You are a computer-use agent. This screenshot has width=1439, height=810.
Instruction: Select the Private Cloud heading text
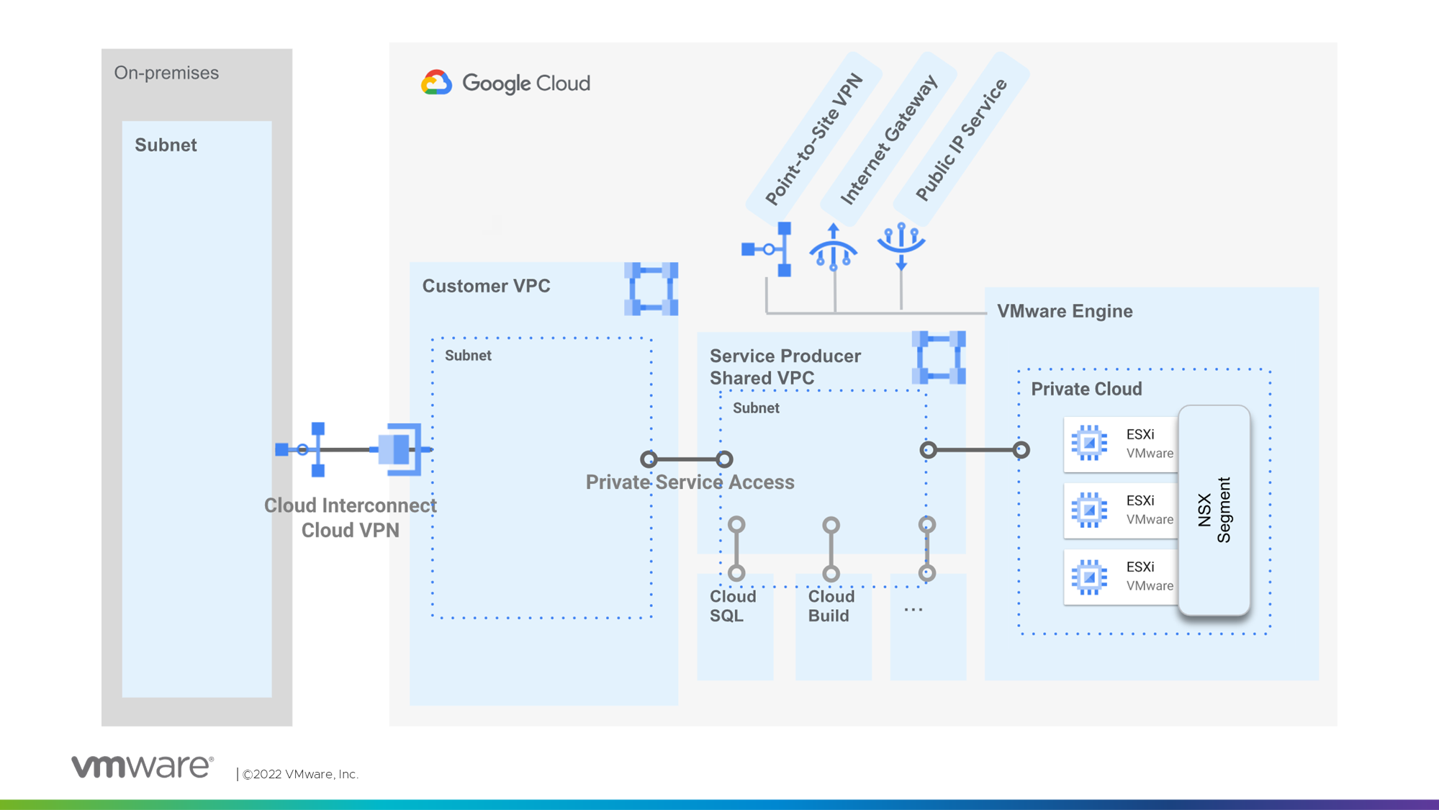click(x=1086, y=389)
